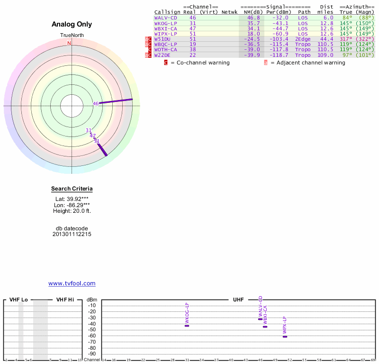379x364 pixels.
Task: Click channel 31 label on radar plot
Action: 89,130
